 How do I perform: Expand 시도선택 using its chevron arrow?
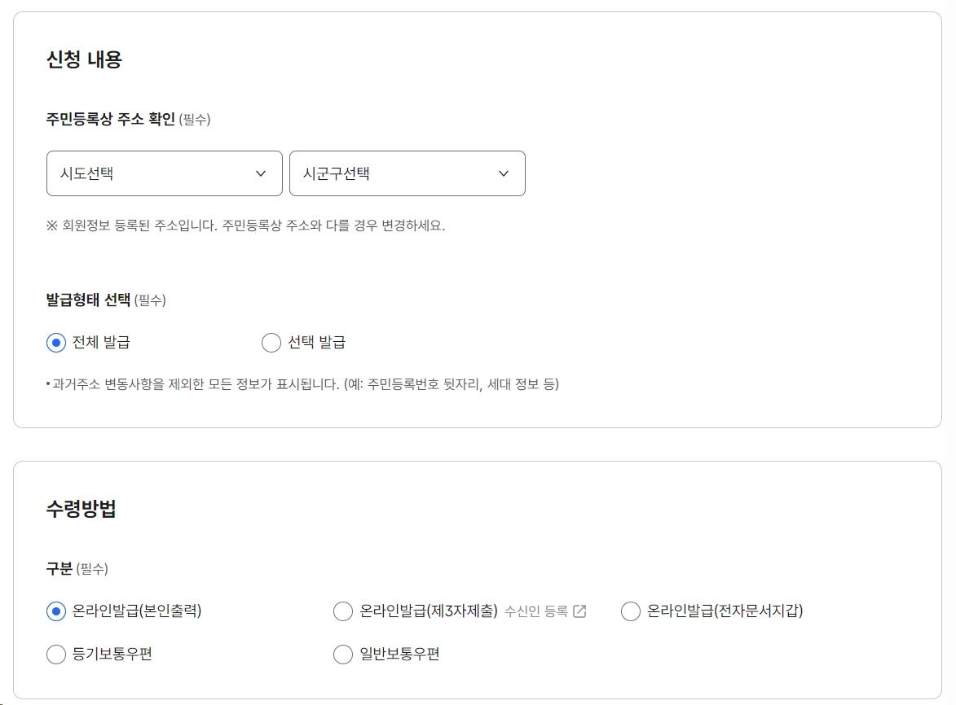(x=262, y=173)
